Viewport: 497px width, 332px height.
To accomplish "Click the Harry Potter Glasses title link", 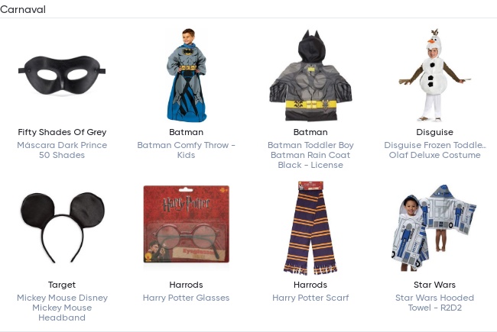I will (x=186, y=298).
